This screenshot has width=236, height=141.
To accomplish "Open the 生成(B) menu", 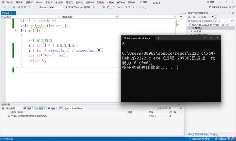I will point(59,3).
